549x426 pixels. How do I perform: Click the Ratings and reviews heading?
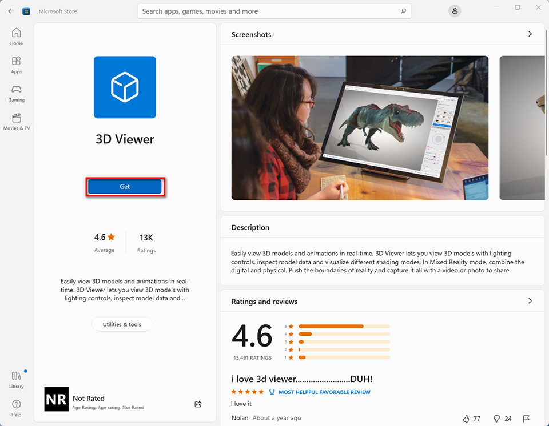click(264, 302)
